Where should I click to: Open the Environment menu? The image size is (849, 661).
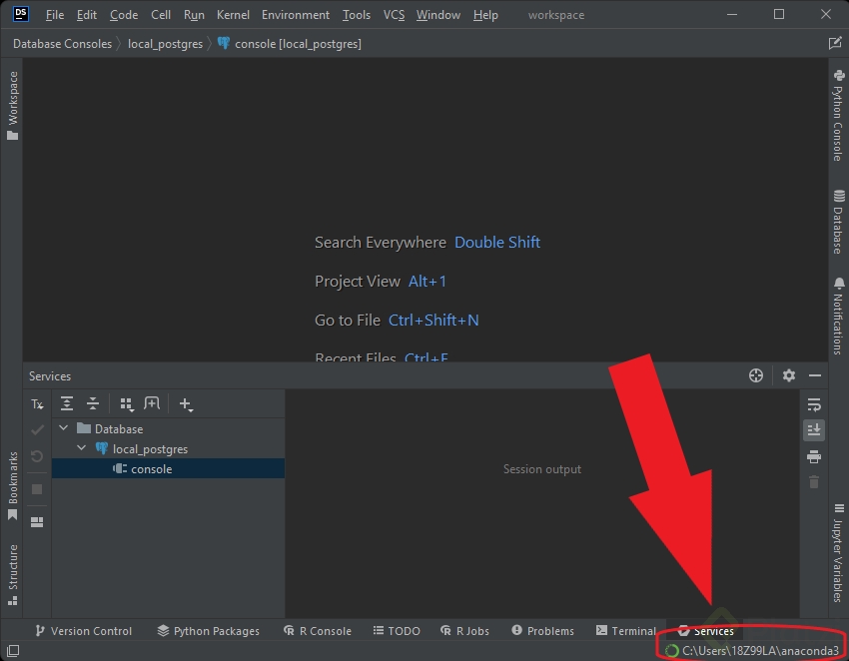(x=295, y=15)
